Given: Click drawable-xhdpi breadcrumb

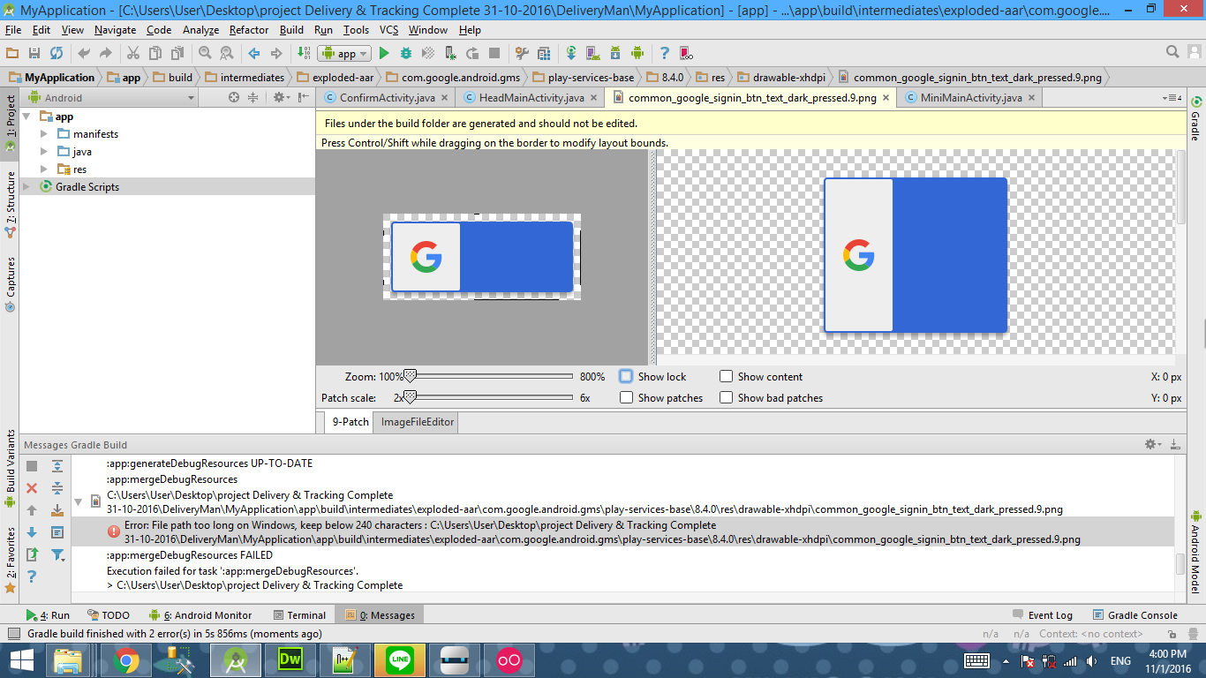Looking at the screenshot, I should [780, 78].
